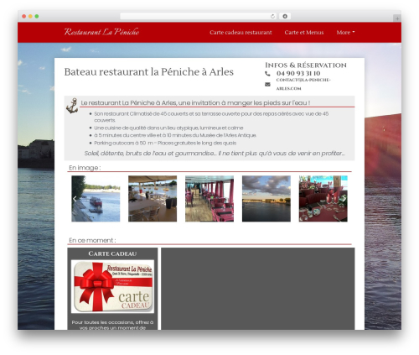This screenshot has width=419, height=355.
Task: Open the red table setting thumbnail
Action: 323,199
